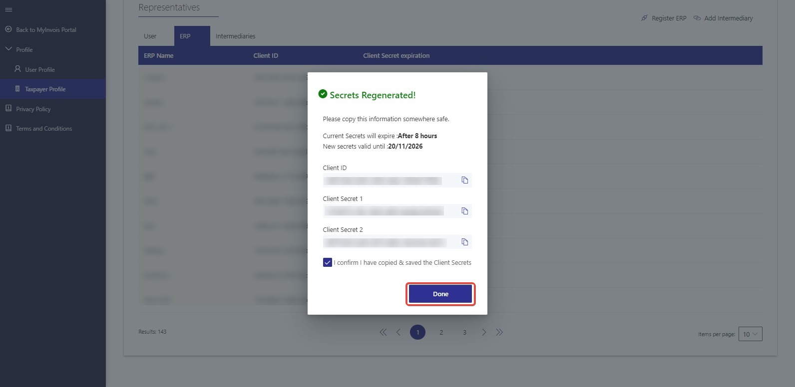Uncheck the copied & saved confirmation checkbox
The image size is (795, 387).
328,262
